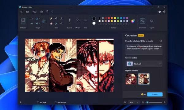Viewport: 184px width, 110px height.
Task: Click the Undo arrow
Action: [47, 12]
